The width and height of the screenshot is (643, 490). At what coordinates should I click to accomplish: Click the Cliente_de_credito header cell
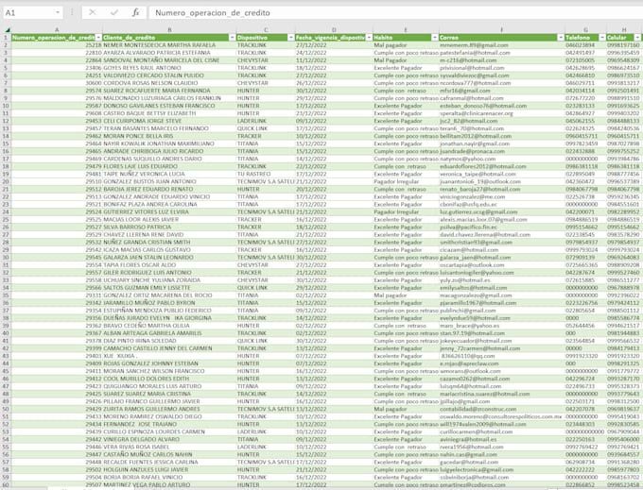pyautogui.click(x=169, y=37)
